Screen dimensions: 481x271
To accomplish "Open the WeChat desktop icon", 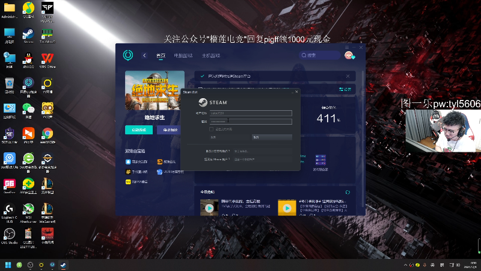I will point(28,111).
